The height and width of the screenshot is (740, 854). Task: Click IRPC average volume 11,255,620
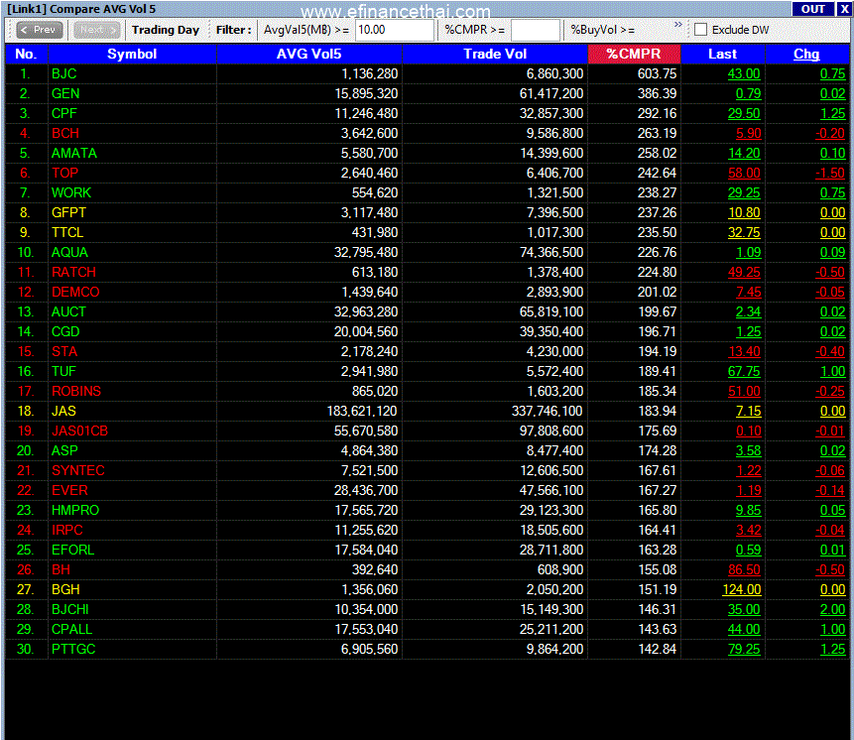(x=366, y=531)
